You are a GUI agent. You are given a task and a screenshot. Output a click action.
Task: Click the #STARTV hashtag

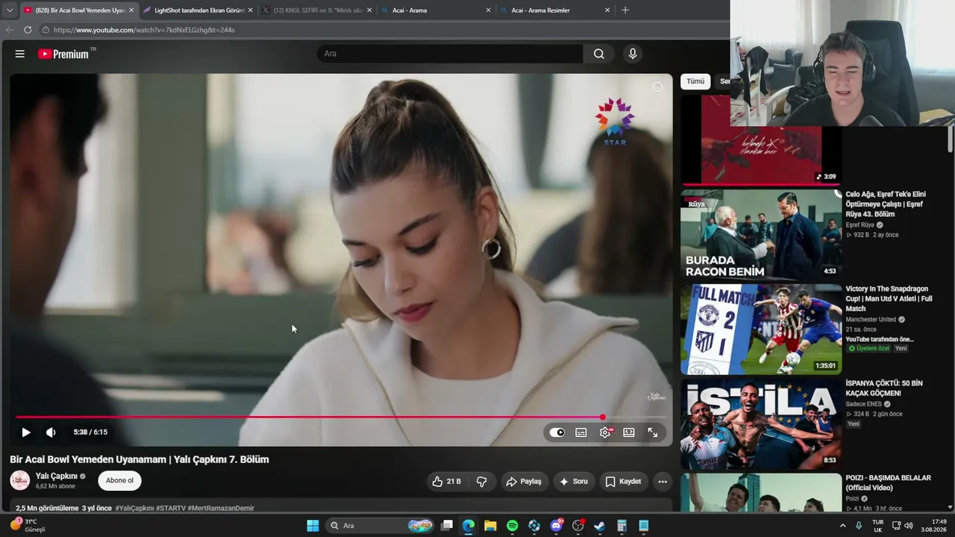tap(170, 508)
